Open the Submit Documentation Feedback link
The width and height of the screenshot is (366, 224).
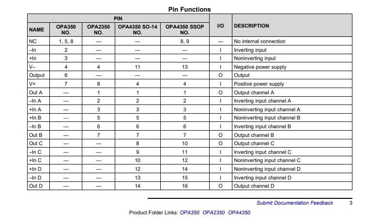(x=294, y=203)
